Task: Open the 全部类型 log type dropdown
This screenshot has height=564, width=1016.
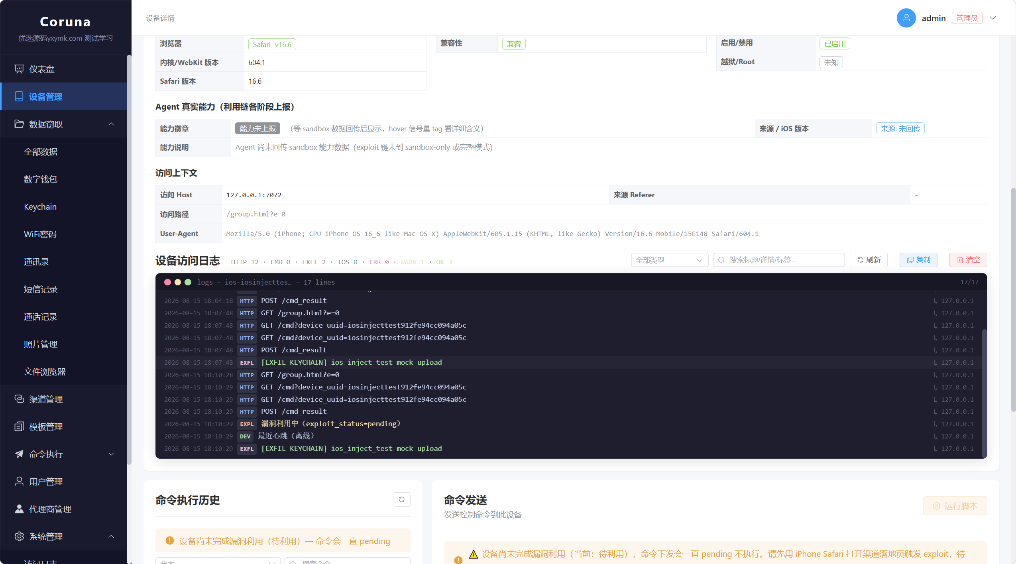Action: click(669, 260)
